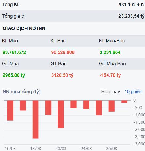
Task: Click the KL Bán value 90.529.808
Action: coord(63,52)
